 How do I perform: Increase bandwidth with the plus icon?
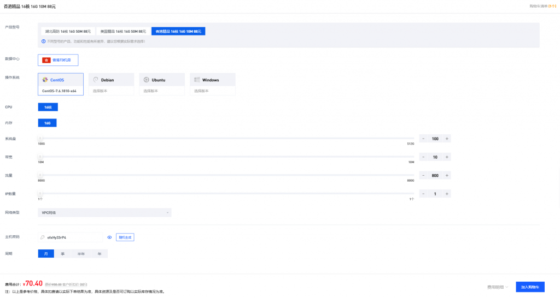pos(447,157)
